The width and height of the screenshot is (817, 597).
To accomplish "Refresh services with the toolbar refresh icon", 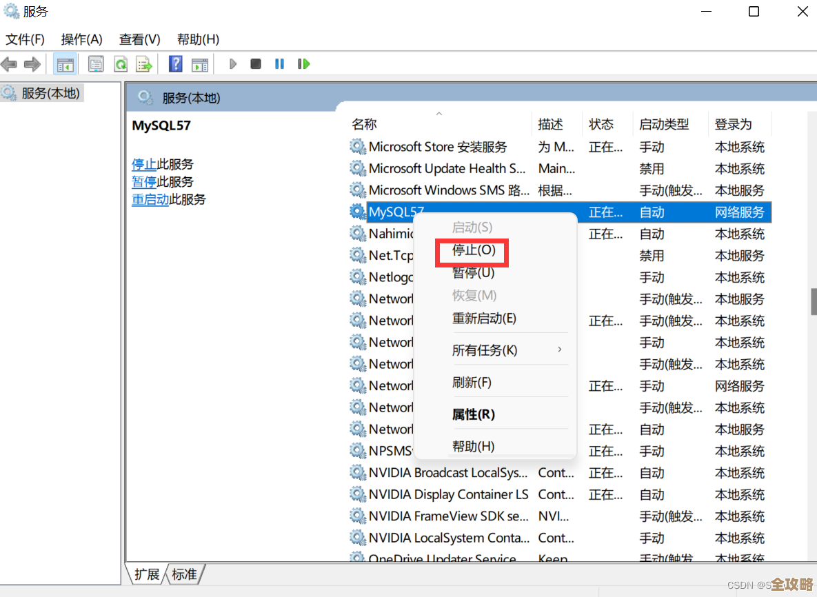I will click(x=121, y=63).
